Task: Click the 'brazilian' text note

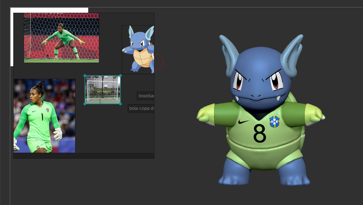Action: (x=146, y=96)
